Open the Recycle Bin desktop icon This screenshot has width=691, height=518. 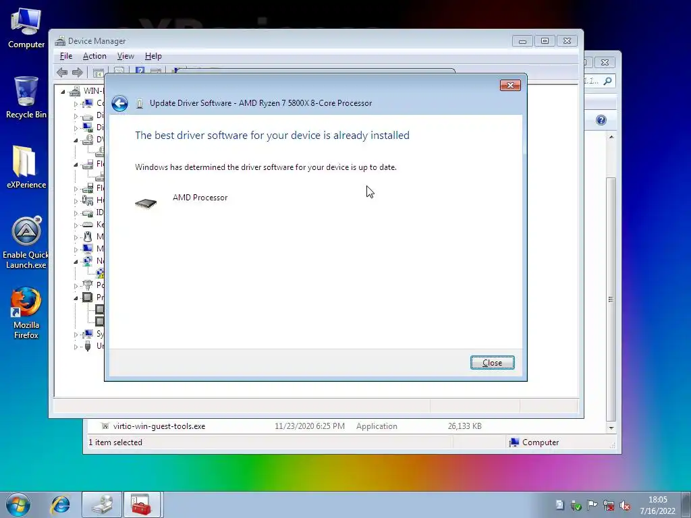26,97
